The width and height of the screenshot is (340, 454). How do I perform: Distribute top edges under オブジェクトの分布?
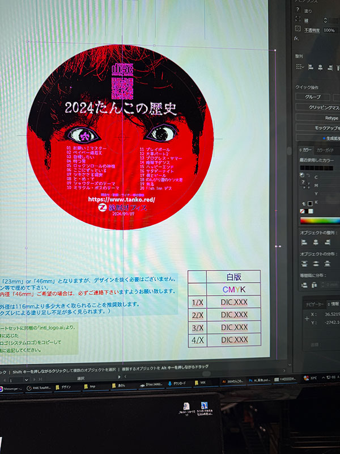tap(304, 263)
